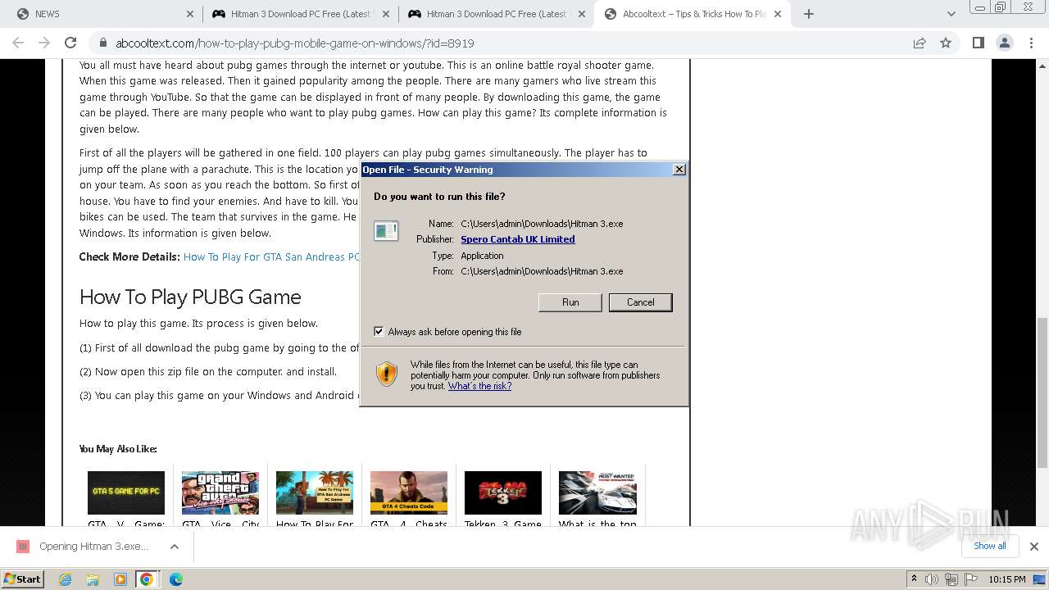
Task: Open the network tray icon
Action: coord(951,579)
